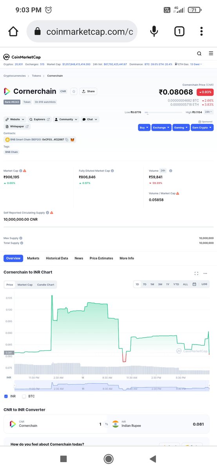Expand the Chat dropdown
The height and width of the screenshot is (472, 217).
pyautogui.click(x=90, y=119)
